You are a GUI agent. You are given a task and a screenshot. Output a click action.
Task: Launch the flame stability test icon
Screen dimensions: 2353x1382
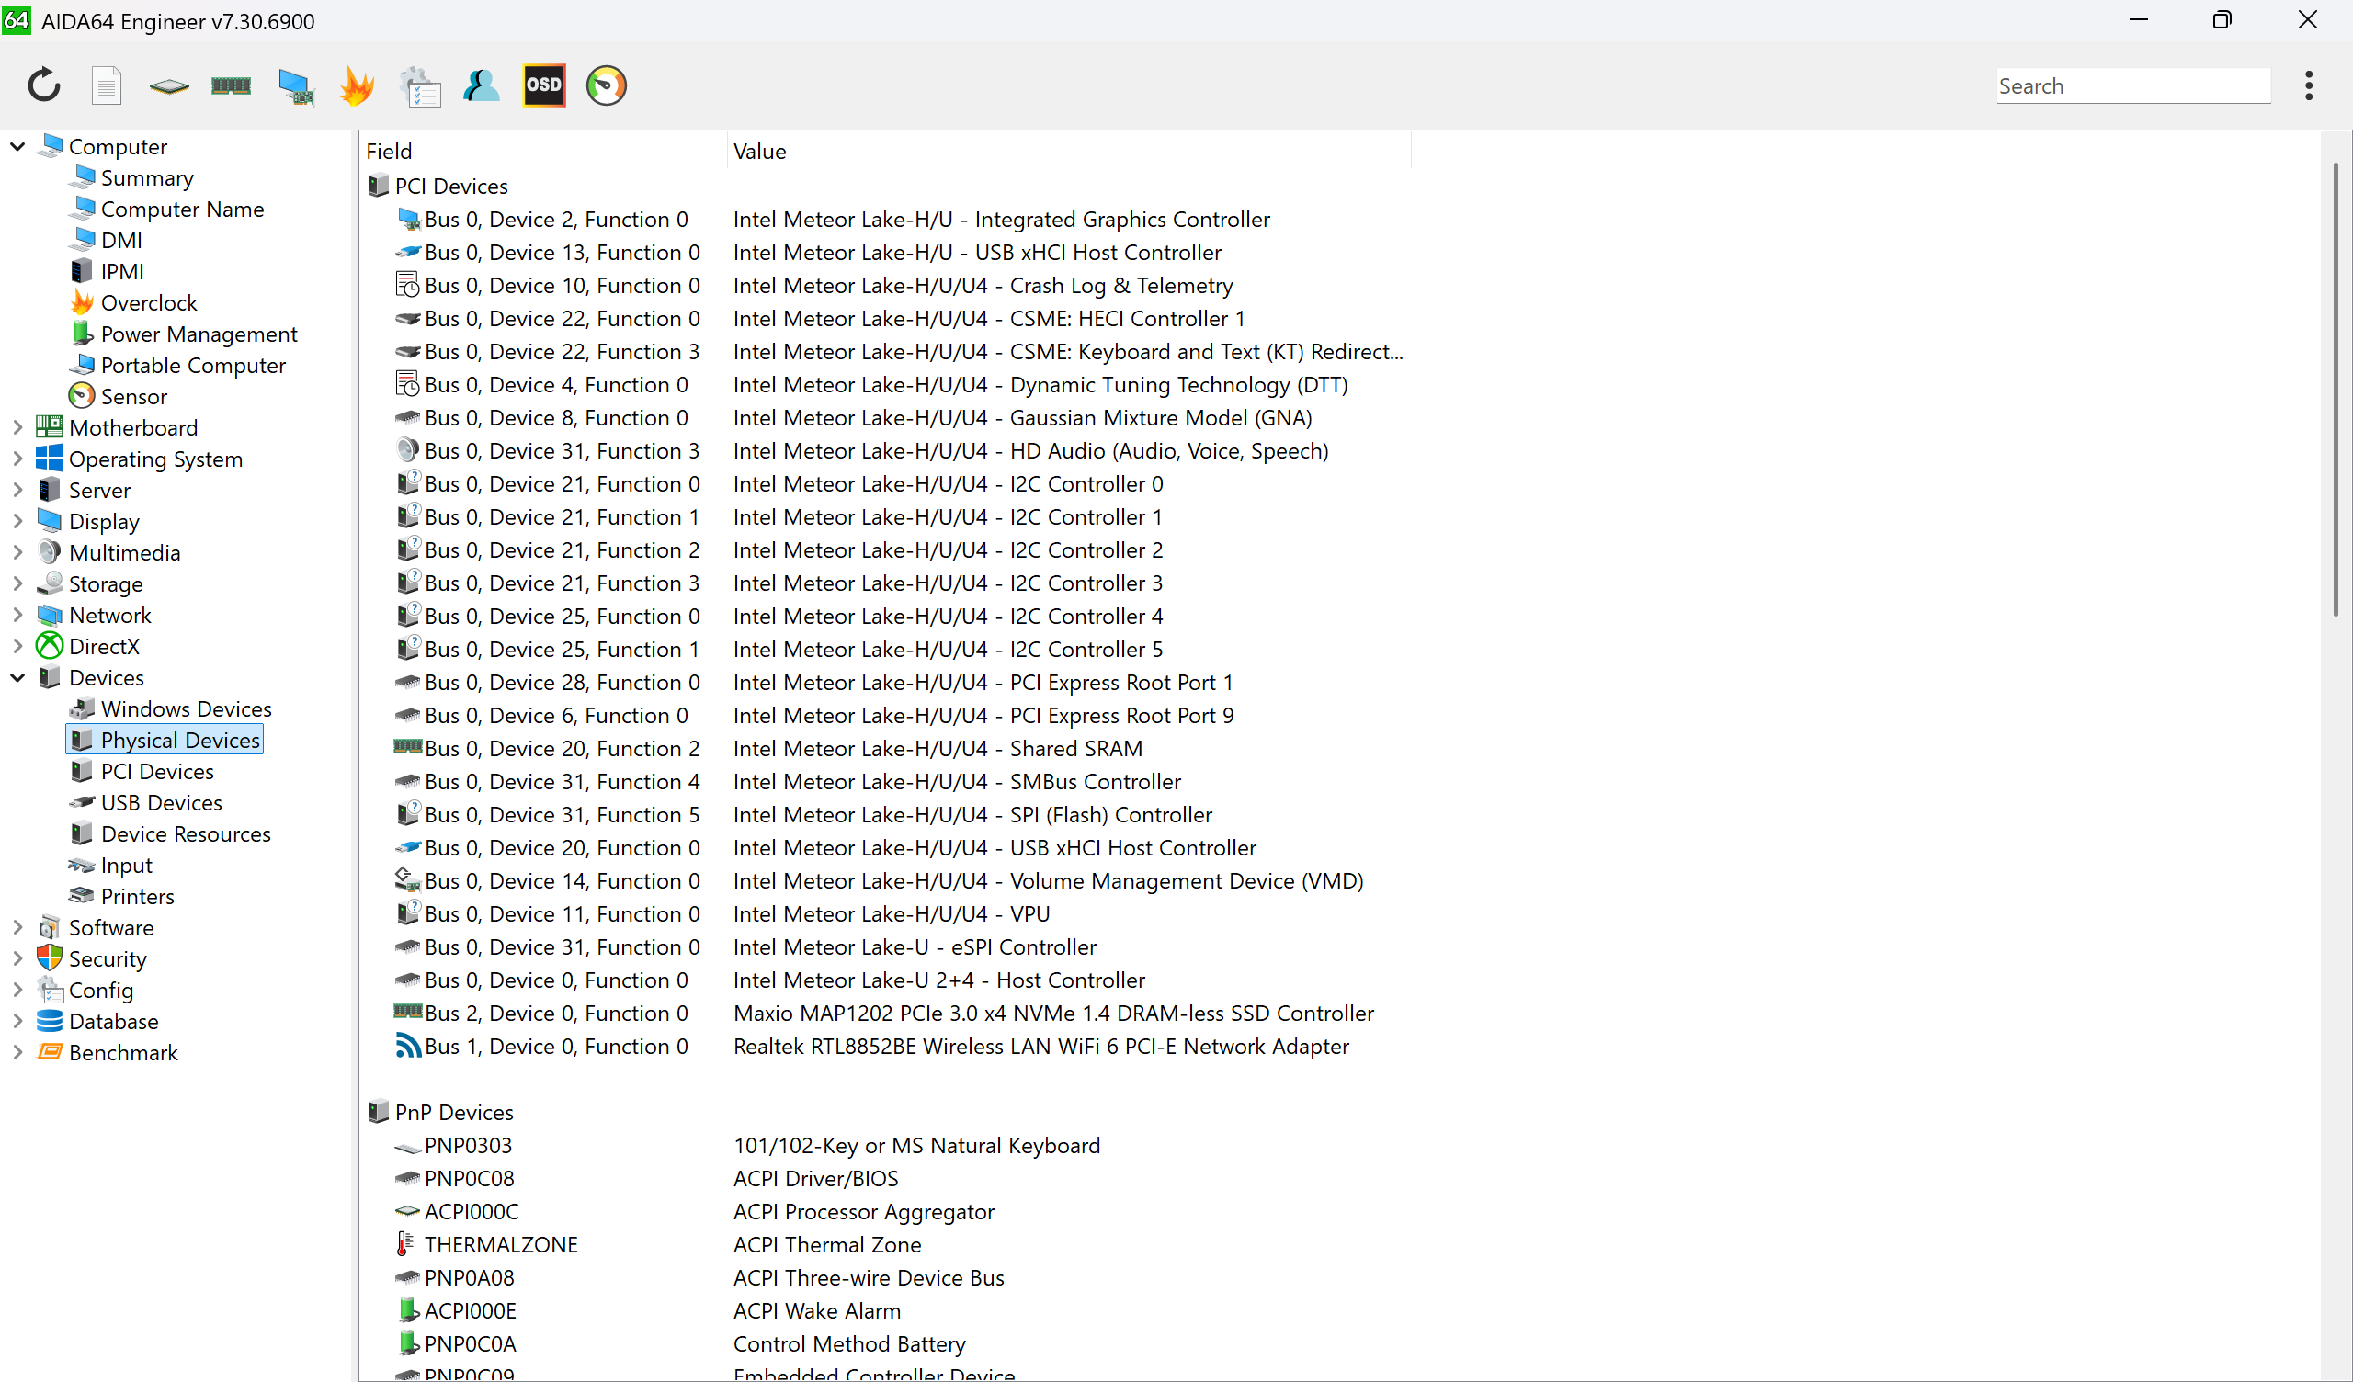357,85
